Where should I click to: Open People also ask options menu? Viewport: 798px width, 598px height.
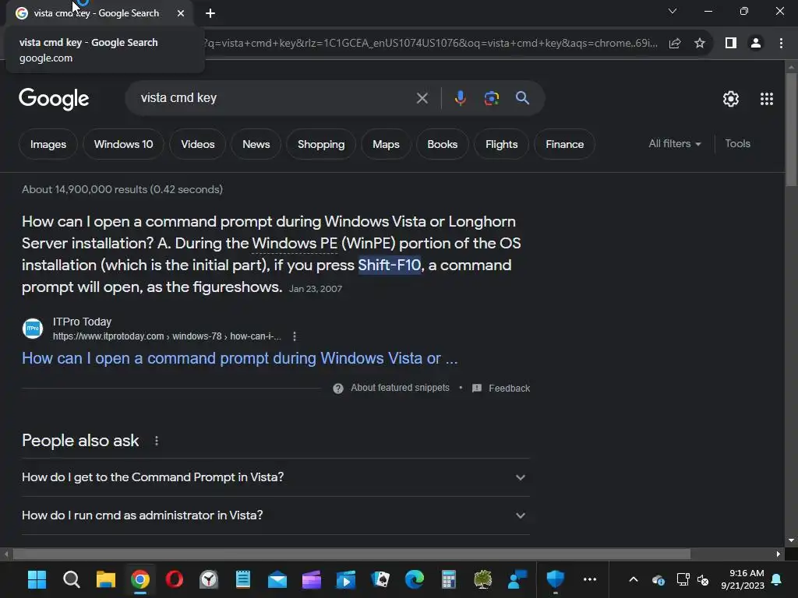156,441
